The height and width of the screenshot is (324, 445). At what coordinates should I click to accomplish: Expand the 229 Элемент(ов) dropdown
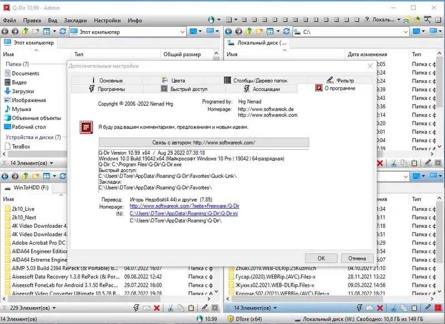(54, 308)
